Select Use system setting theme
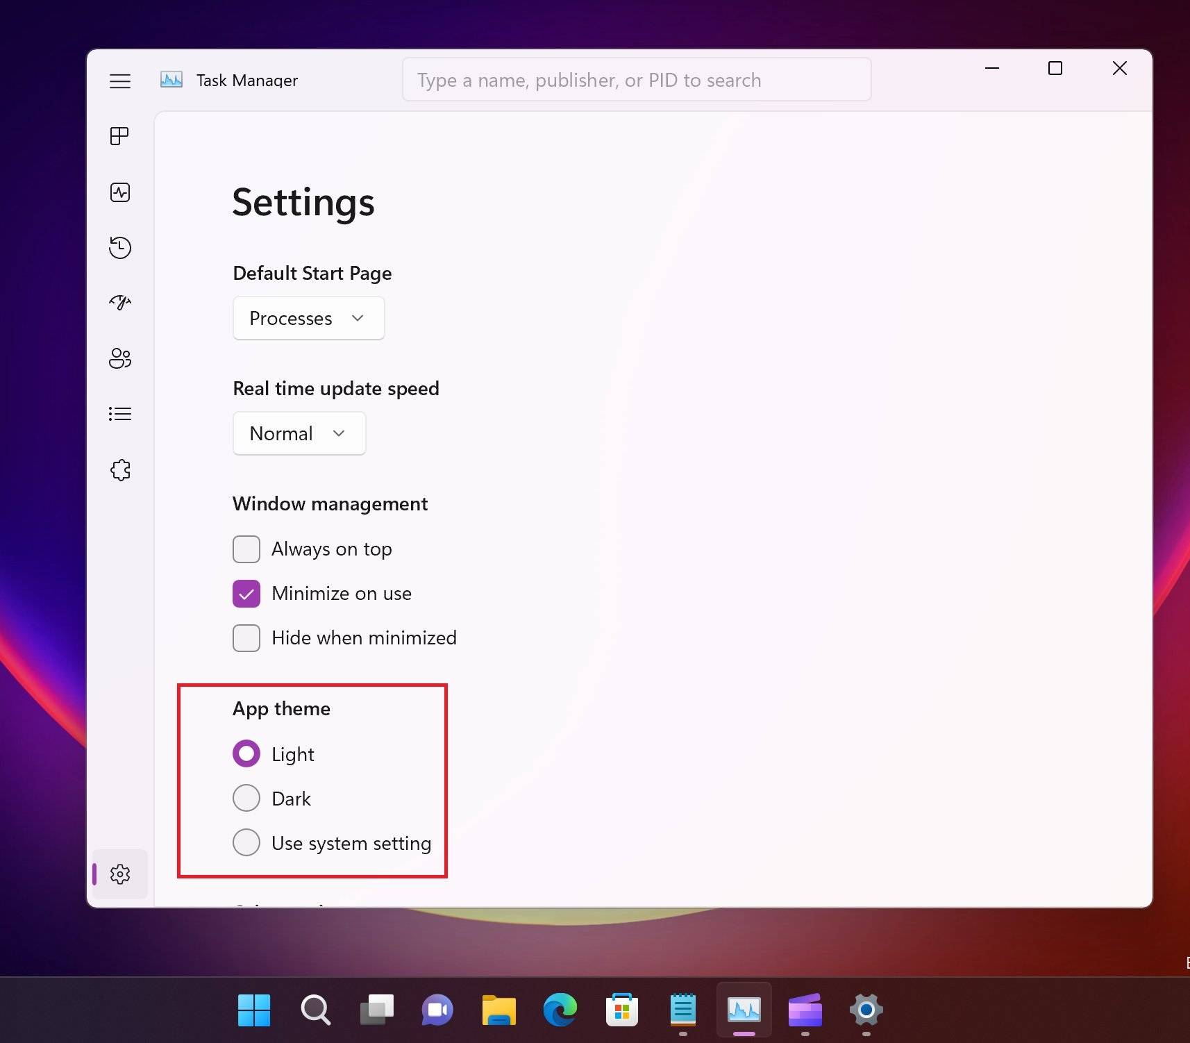This screenshot has width=1190, height=1043. click(x=246, y=842)
